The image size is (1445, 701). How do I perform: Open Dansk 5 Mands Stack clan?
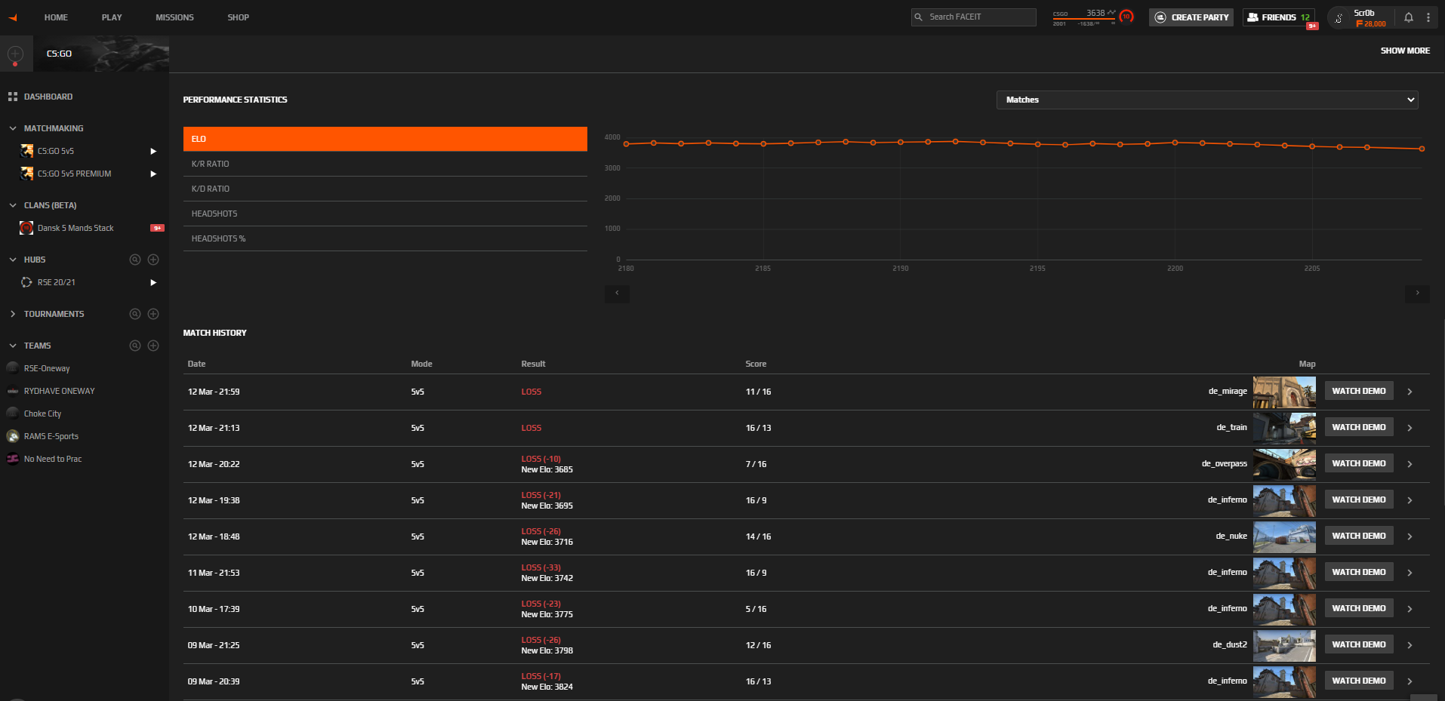[75, 228]
